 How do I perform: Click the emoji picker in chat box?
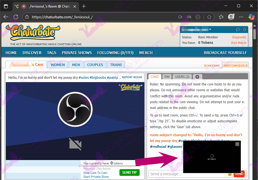(230, 174)
